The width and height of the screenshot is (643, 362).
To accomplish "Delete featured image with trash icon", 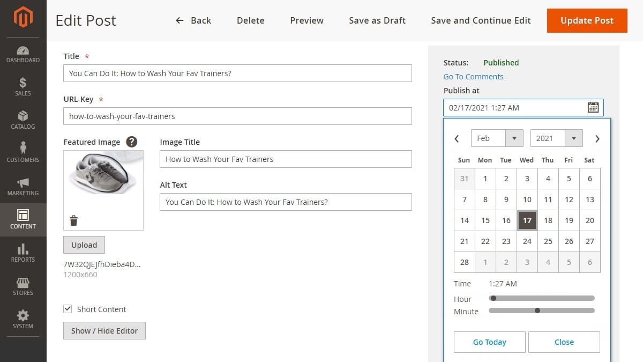I will (x=74, y=220).
